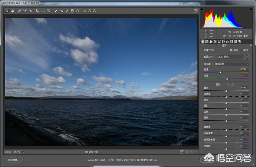Rotate image counterclockwise
This screenshot has height=167, width=256.
point(90,11)
